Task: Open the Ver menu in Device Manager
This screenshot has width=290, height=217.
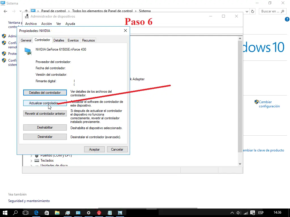Action: [x=59, y=24]
